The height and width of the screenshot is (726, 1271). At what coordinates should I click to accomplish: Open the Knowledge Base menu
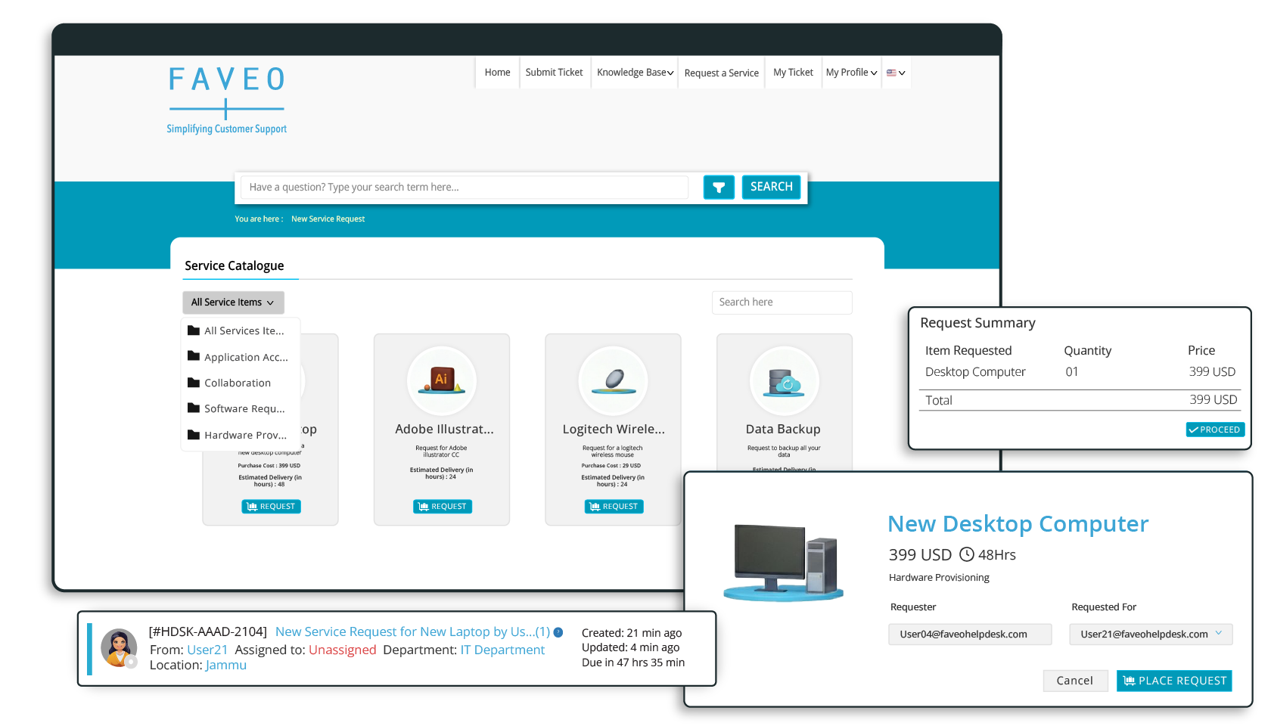tap(635, 73)
